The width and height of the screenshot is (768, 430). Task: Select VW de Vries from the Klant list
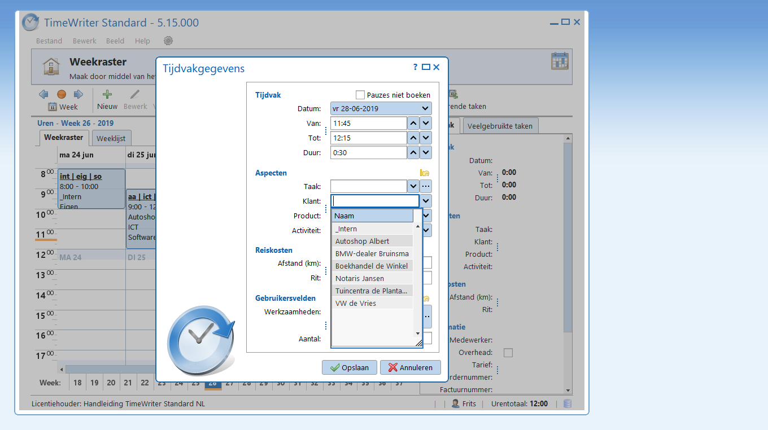click(373, 303)
